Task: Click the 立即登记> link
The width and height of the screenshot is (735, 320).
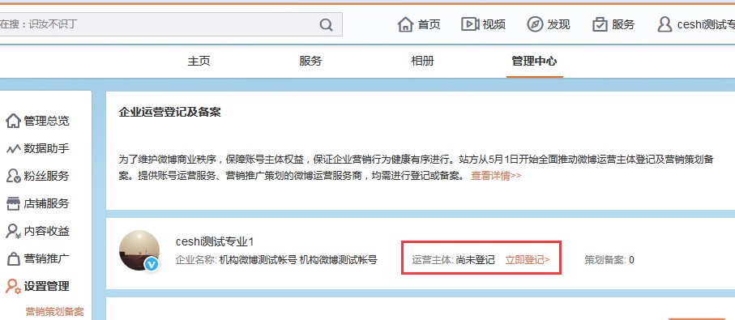Action: click(528, 260)
